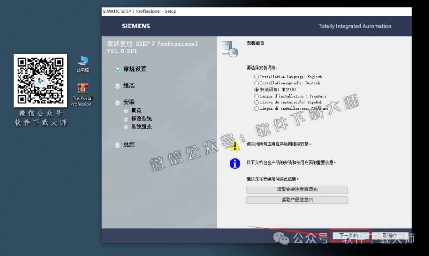Click the blue information icon

click(x=235, y=164)
